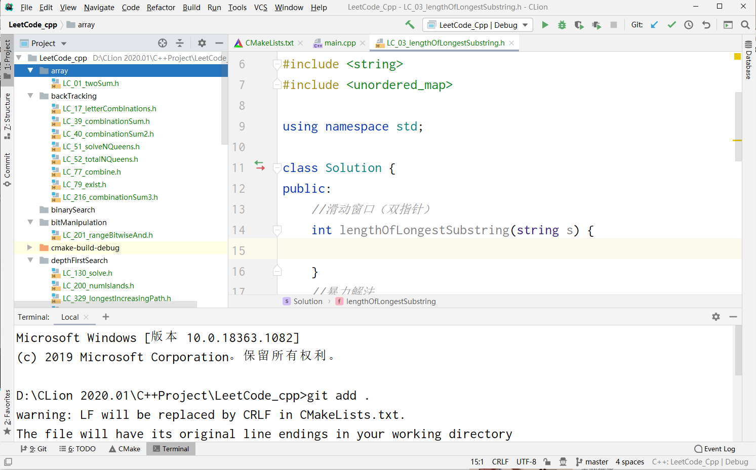Open the CMake tool window
Viewport: 756px width, 470px height.
click(125, 449)
